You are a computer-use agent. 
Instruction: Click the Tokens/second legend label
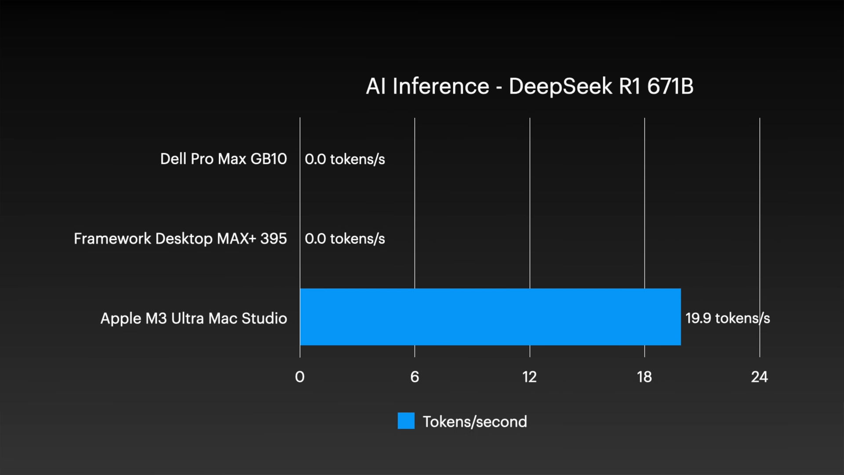(475, 422)
